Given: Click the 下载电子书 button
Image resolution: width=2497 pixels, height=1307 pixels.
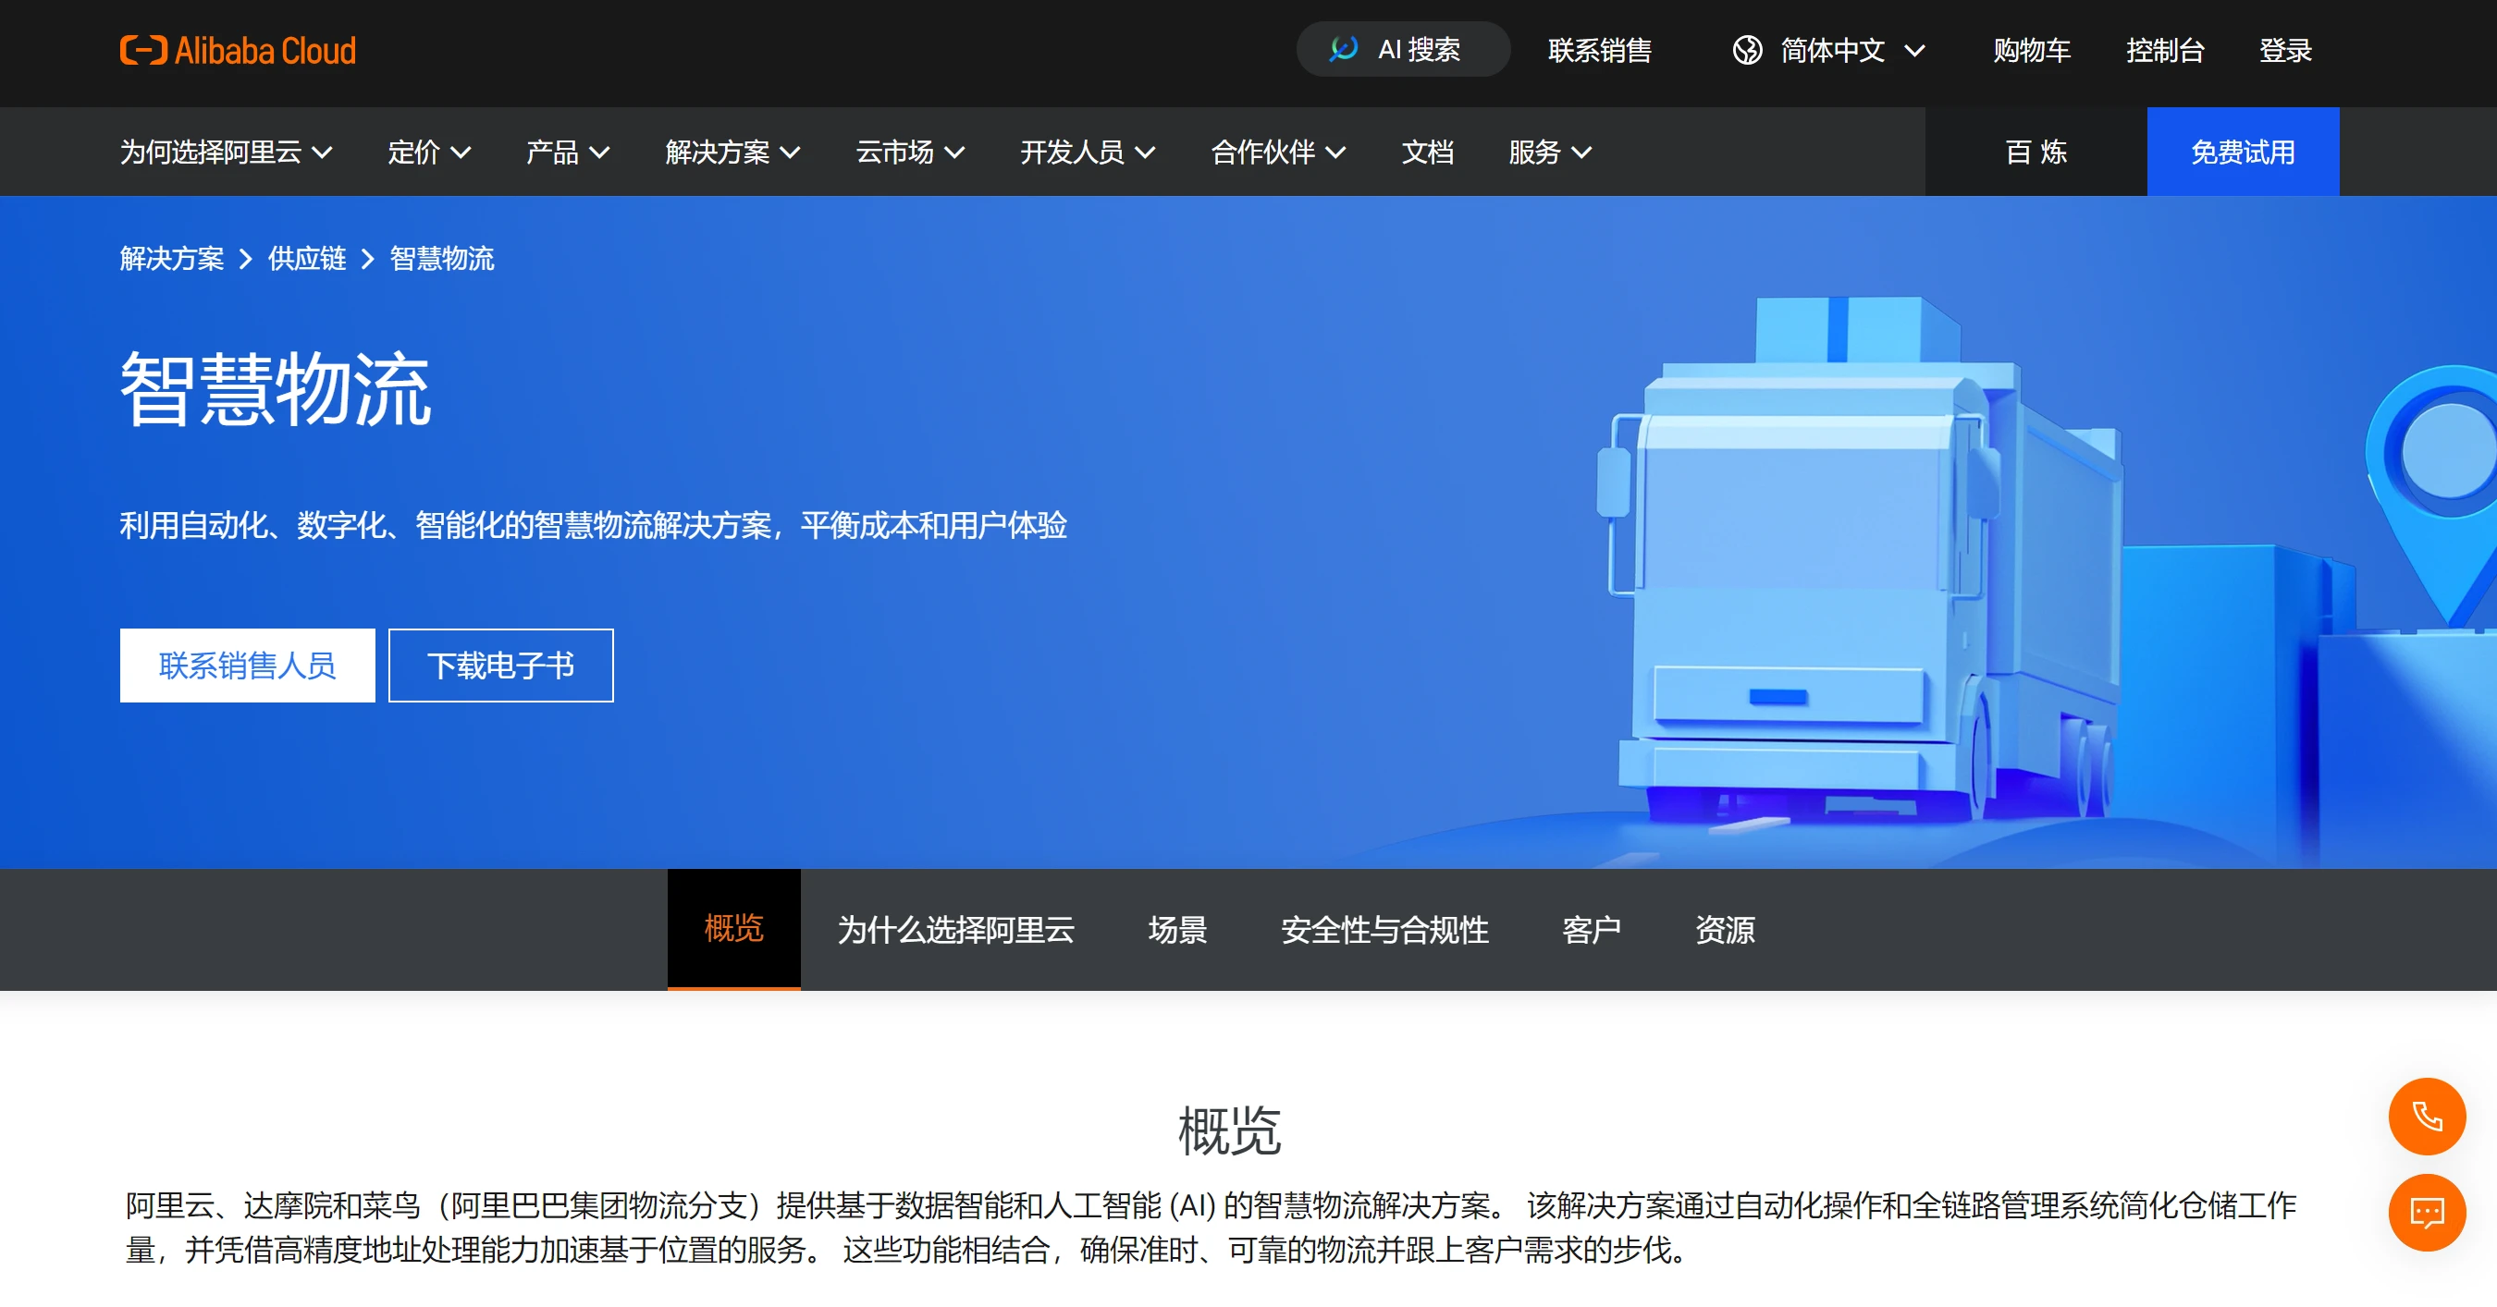Looking at the screenshot, I should [500, 666].
